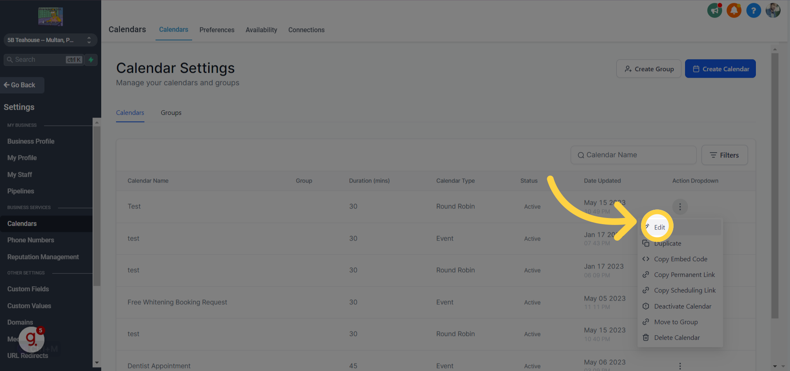Click Free Whitening Booking Request calendar name
Viewport: 790px width, 371px height.
click(x=177, y=302)
